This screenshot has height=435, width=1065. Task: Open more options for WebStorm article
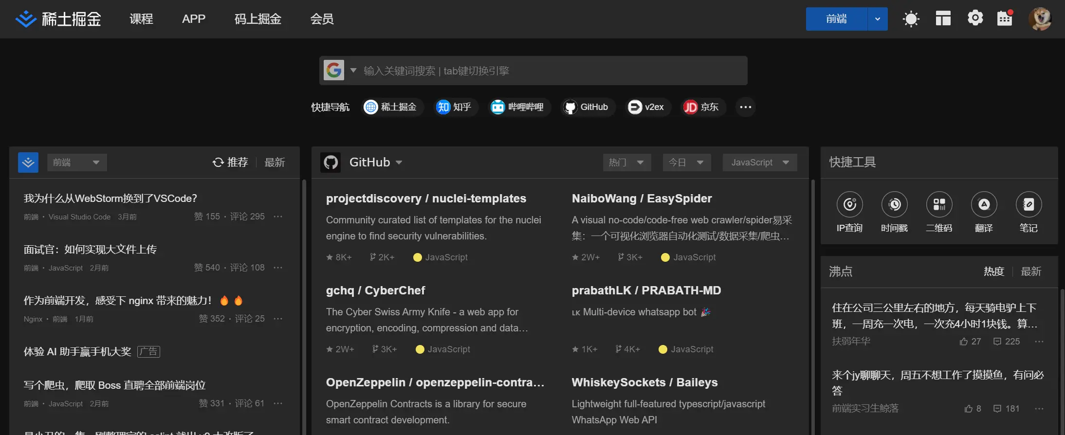click(x=278, y=217)
